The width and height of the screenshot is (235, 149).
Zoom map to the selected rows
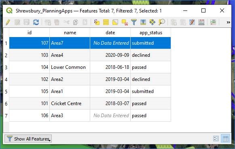coord(162,23)
